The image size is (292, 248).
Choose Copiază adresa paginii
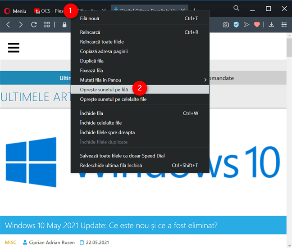140,51
